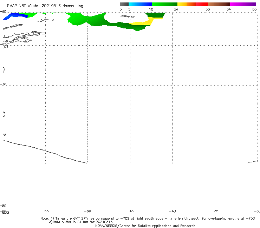Click the color bar label "34"
Image resolution: width=260 pixels, height=228 pixels.
[176, 9]
